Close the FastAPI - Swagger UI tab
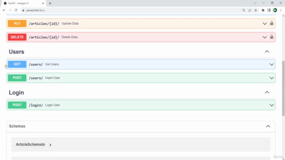 point(43,3)
